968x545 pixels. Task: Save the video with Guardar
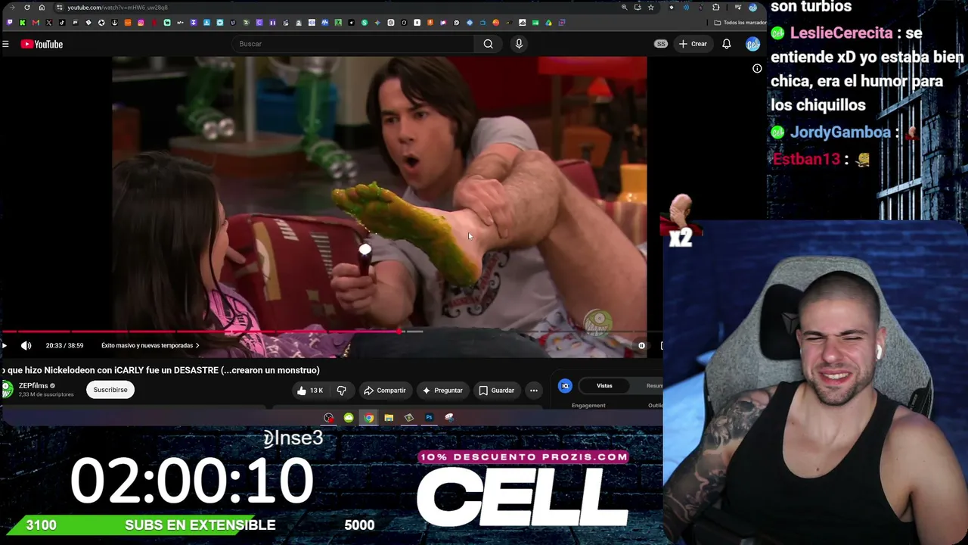point(496,391)
